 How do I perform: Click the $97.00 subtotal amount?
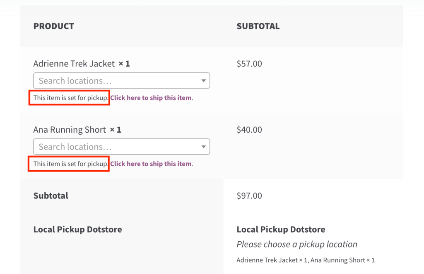pyautogui.click(x=249, y=196)
